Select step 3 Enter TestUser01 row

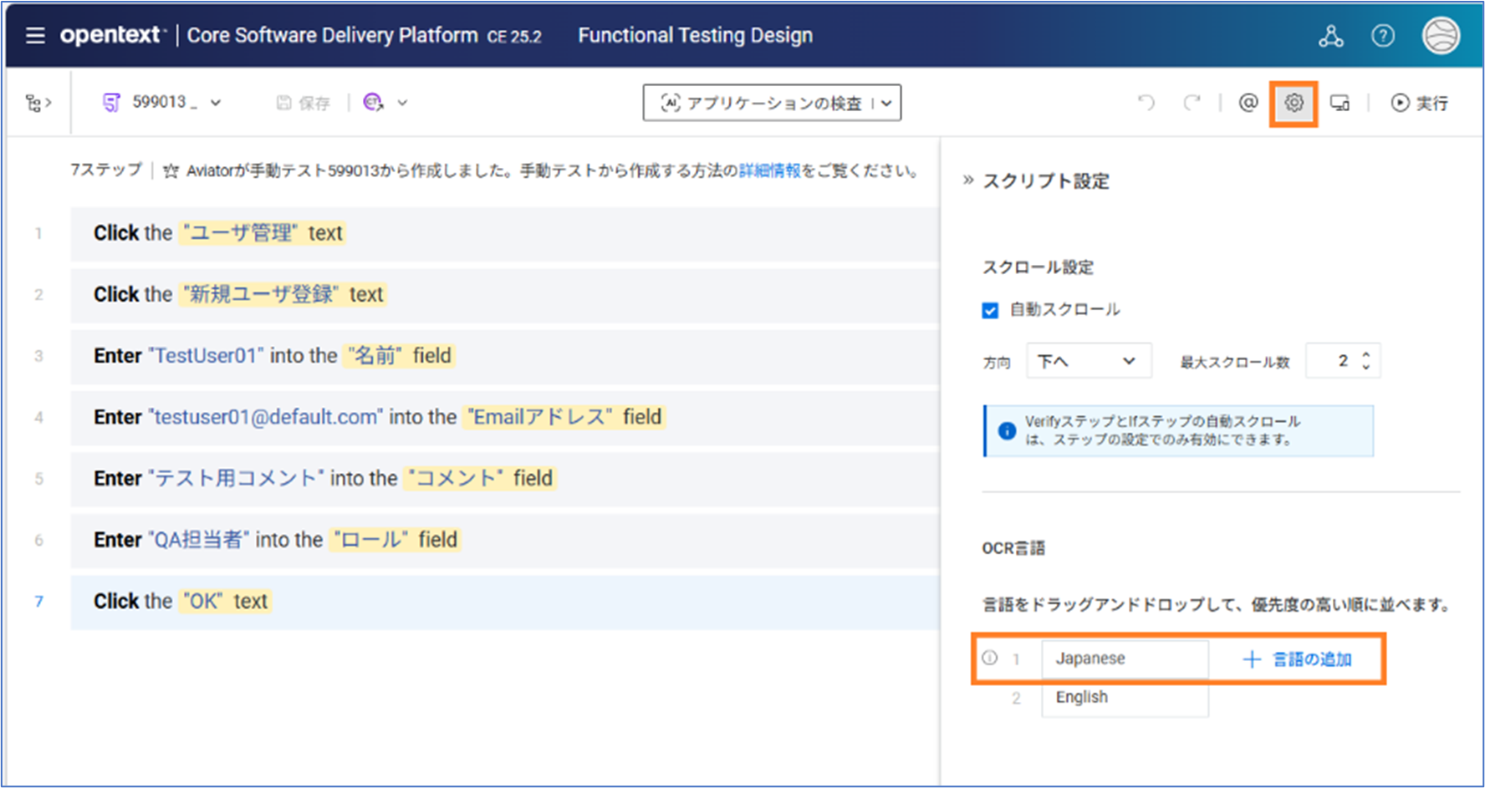coord(502,356)
